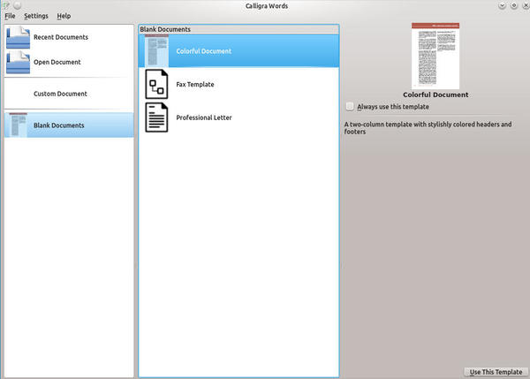Open the Help menu

[x=64, y=16]
